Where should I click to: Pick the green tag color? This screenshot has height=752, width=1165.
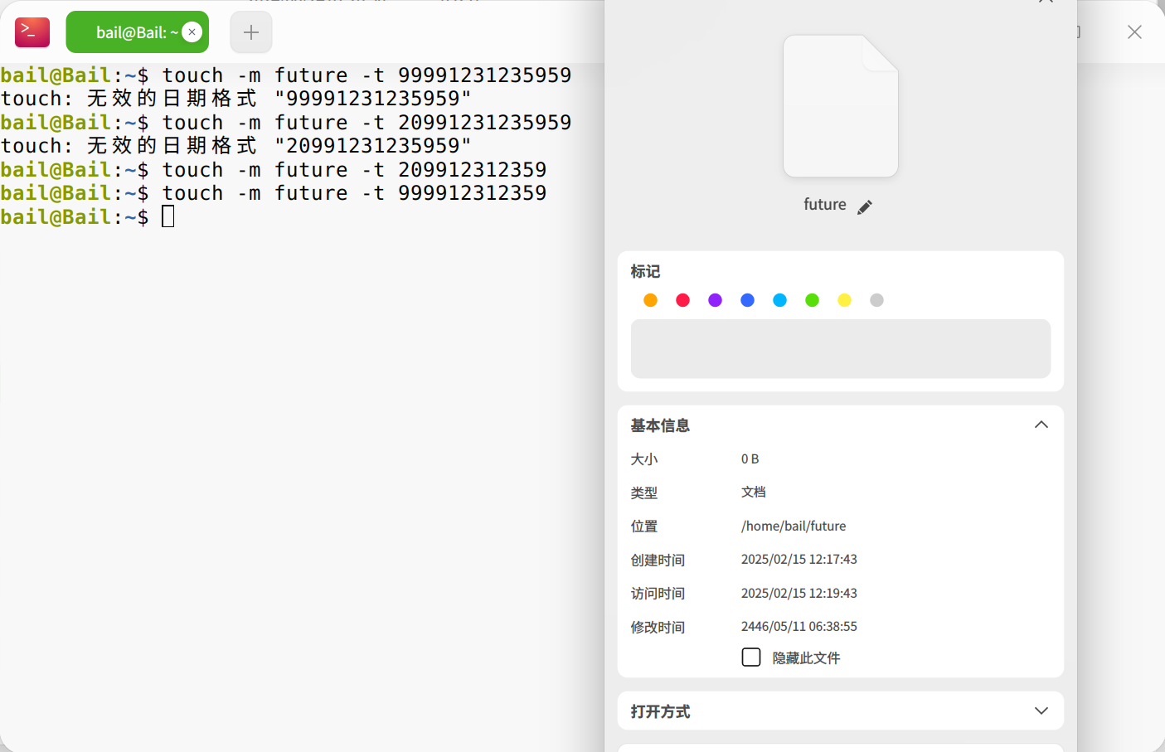click(x=813, y=300)
